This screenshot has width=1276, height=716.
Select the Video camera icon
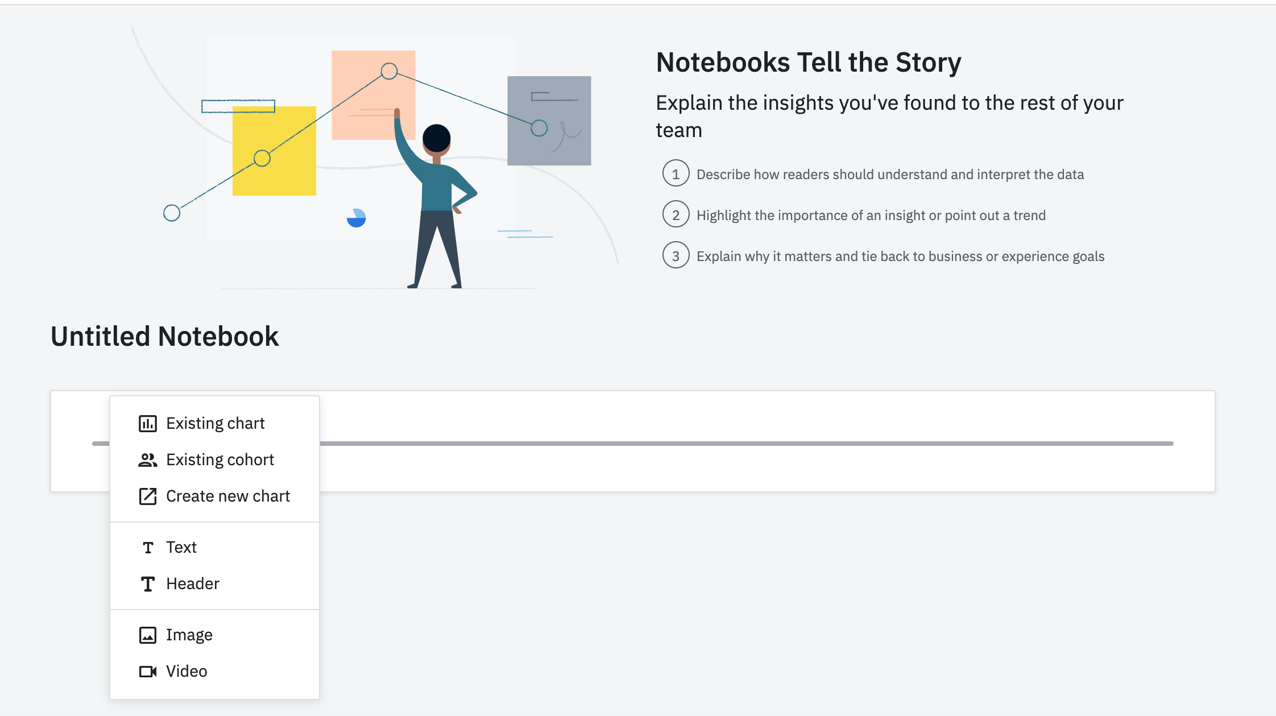(x=148, y=671)
